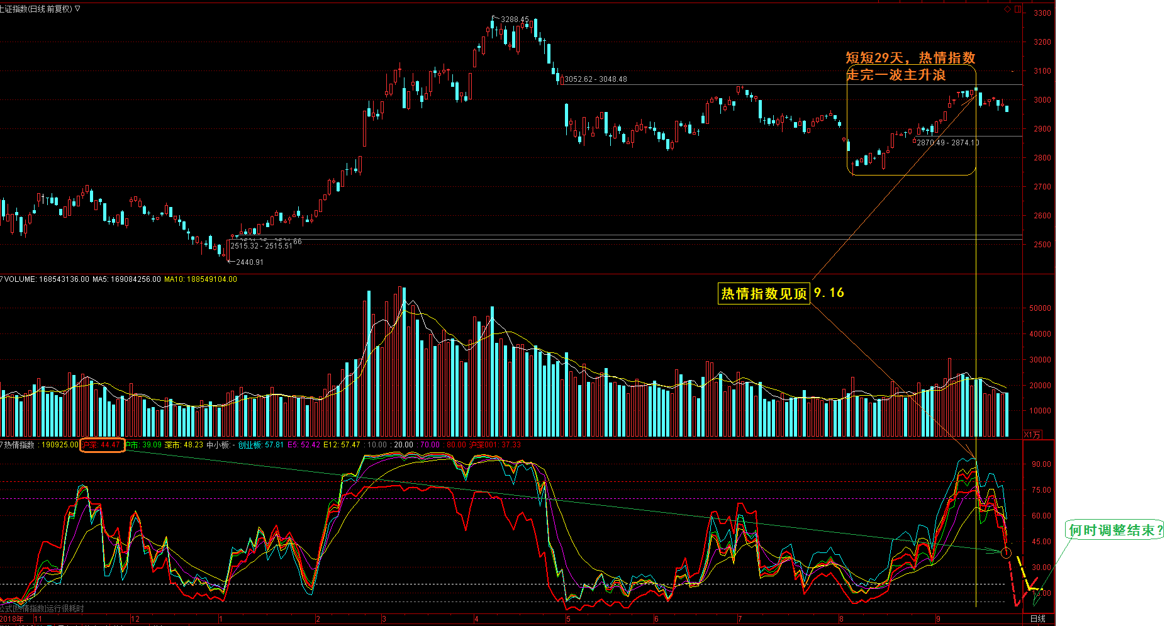Click the 'X1万' volume unit label
Image resolution: width=1172 pixels, height=626 pixels.
pyautogui.click(x=1032, y=434)
